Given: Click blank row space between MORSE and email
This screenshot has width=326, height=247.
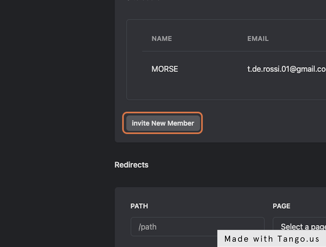Looking at the screenshot, I should click(212, 69).
